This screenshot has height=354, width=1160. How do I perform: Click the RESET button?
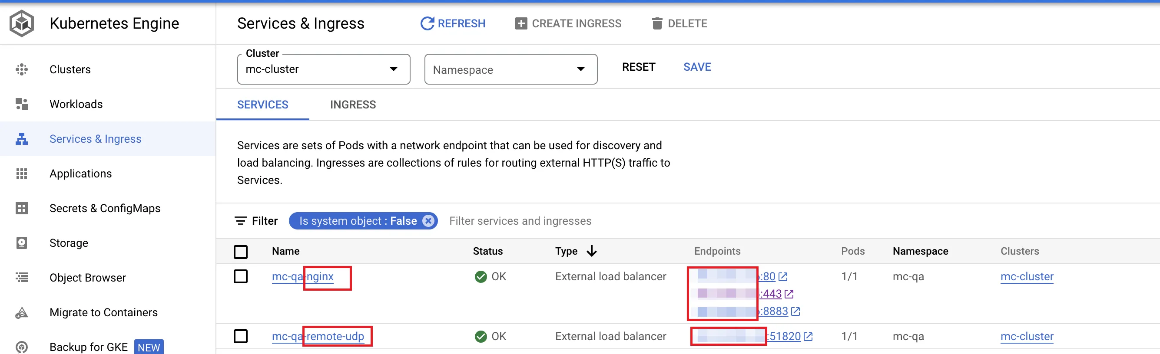click(639, 67)
